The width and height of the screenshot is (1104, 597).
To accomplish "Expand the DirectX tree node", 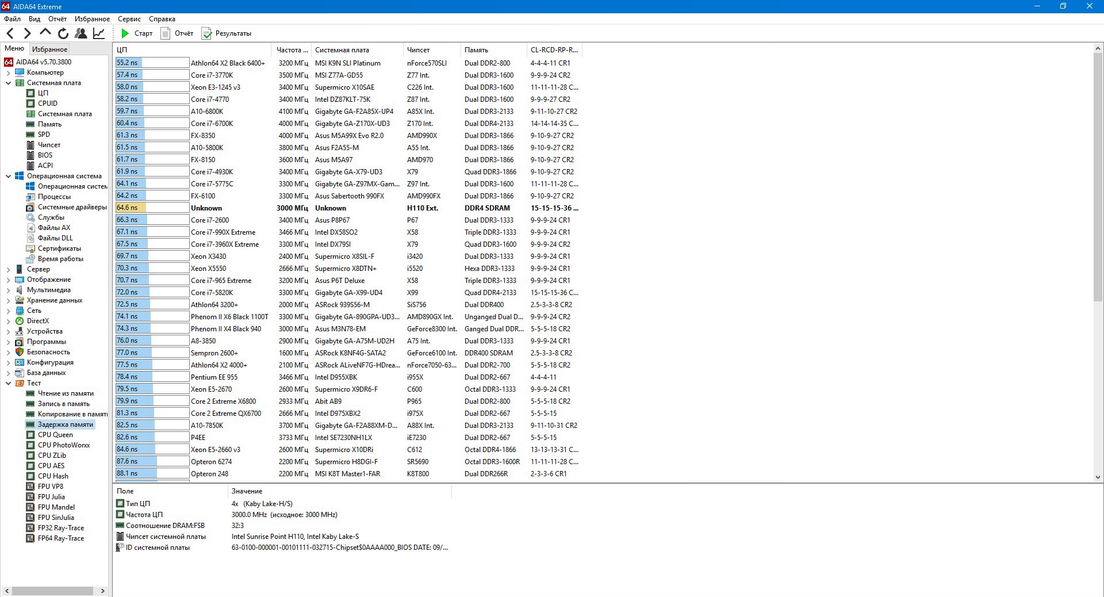I will click(8, 321).
